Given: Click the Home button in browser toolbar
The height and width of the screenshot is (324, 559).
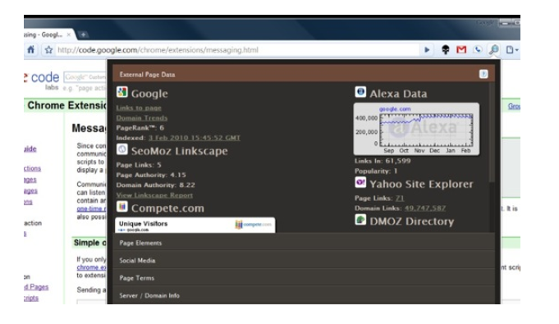Looking at the screenshot, I should (x=31, y=49).
